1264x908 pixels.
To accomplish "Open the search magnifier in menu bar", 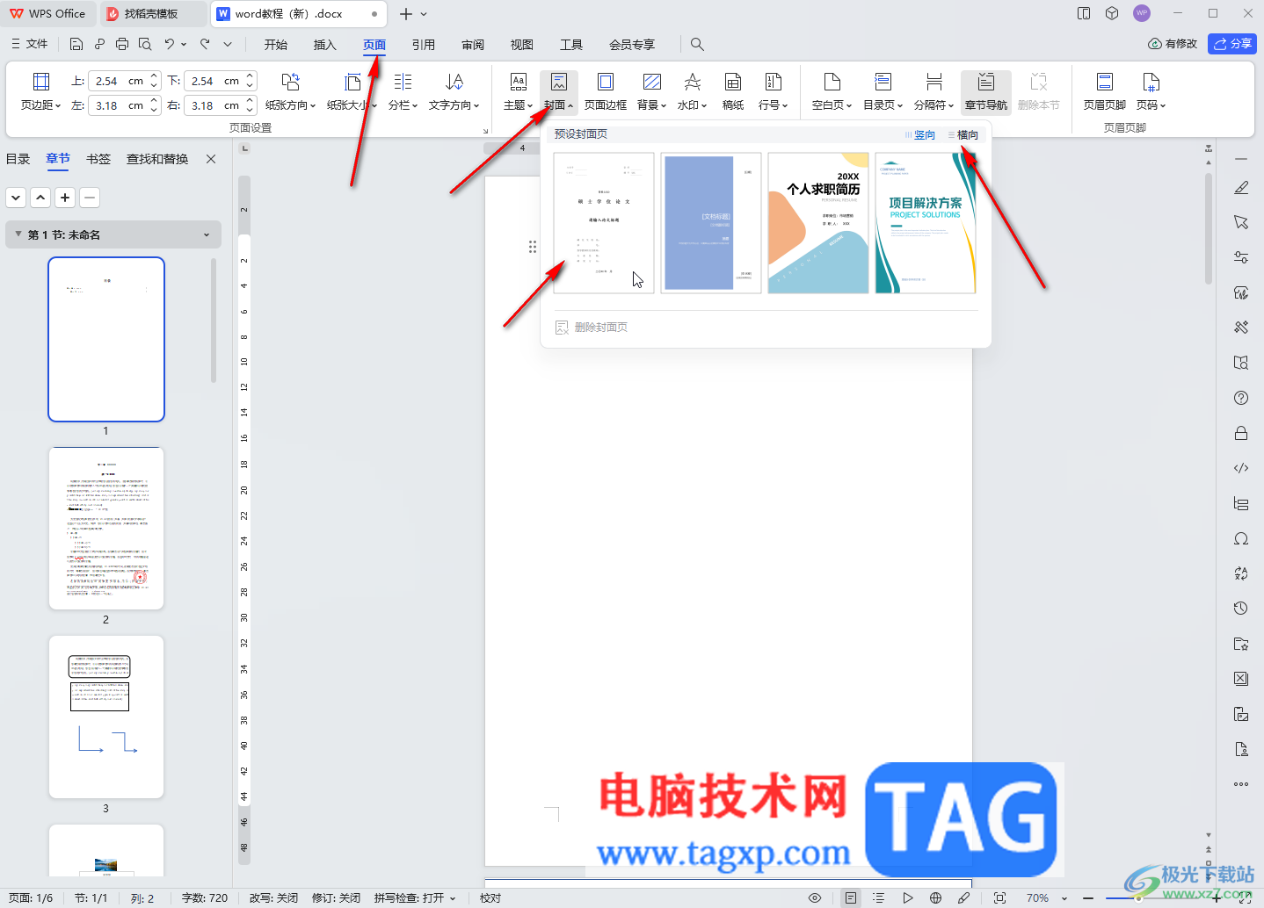I will 697,44.
